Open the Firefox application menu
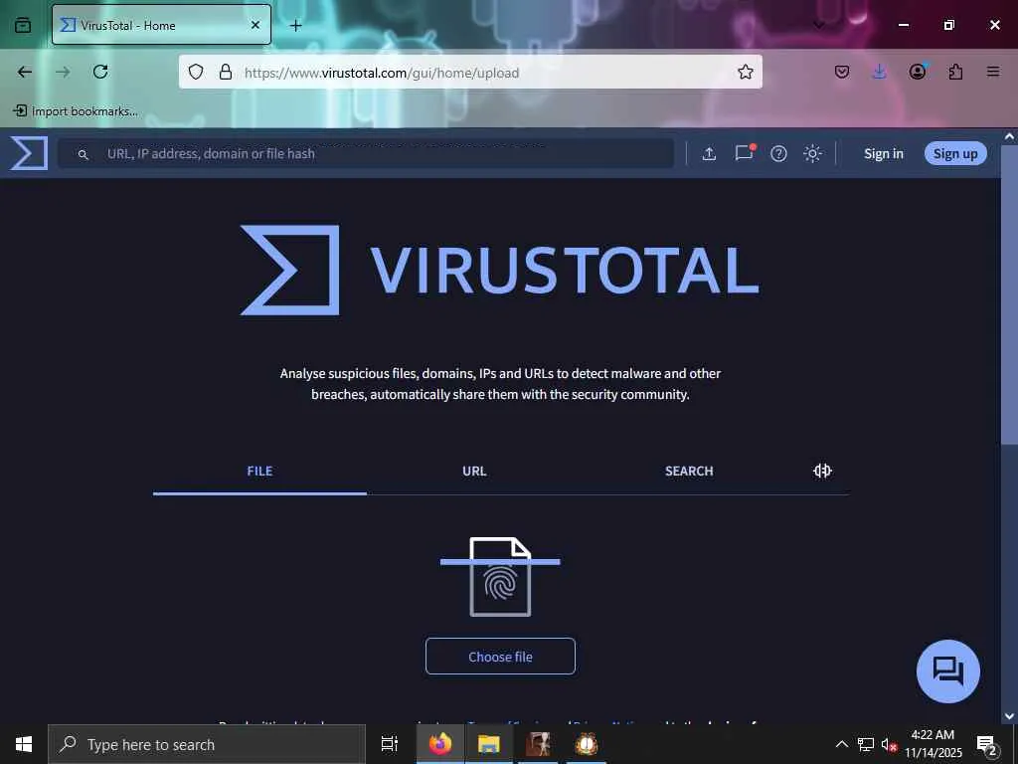The width and height of the screenshot is (1018, 764). [993, 72]
